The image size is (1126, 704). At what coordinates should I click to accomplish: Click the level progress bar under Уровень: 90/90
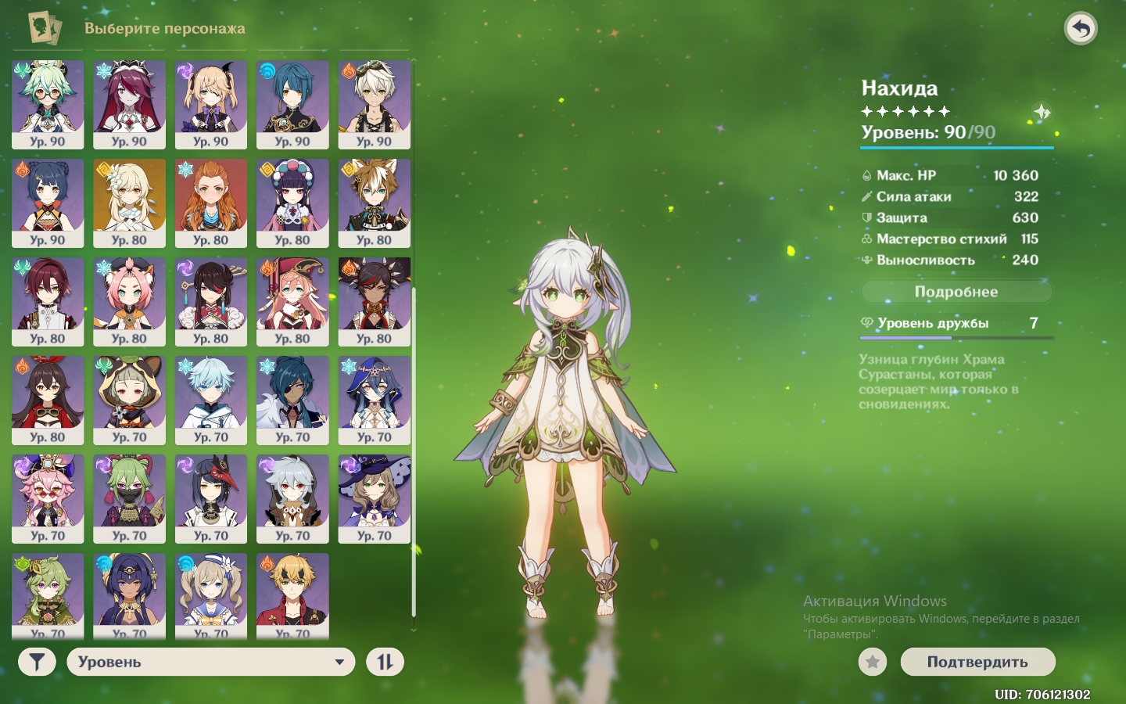(956, 147)
